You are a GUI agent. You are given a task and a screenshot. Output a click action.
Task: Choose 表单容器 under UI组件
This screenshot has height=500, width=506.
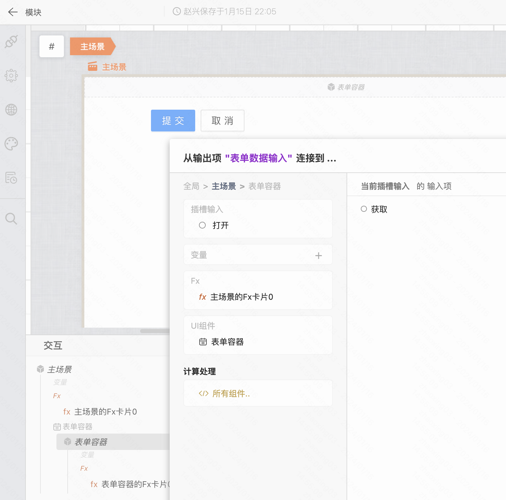pos(227,342)
